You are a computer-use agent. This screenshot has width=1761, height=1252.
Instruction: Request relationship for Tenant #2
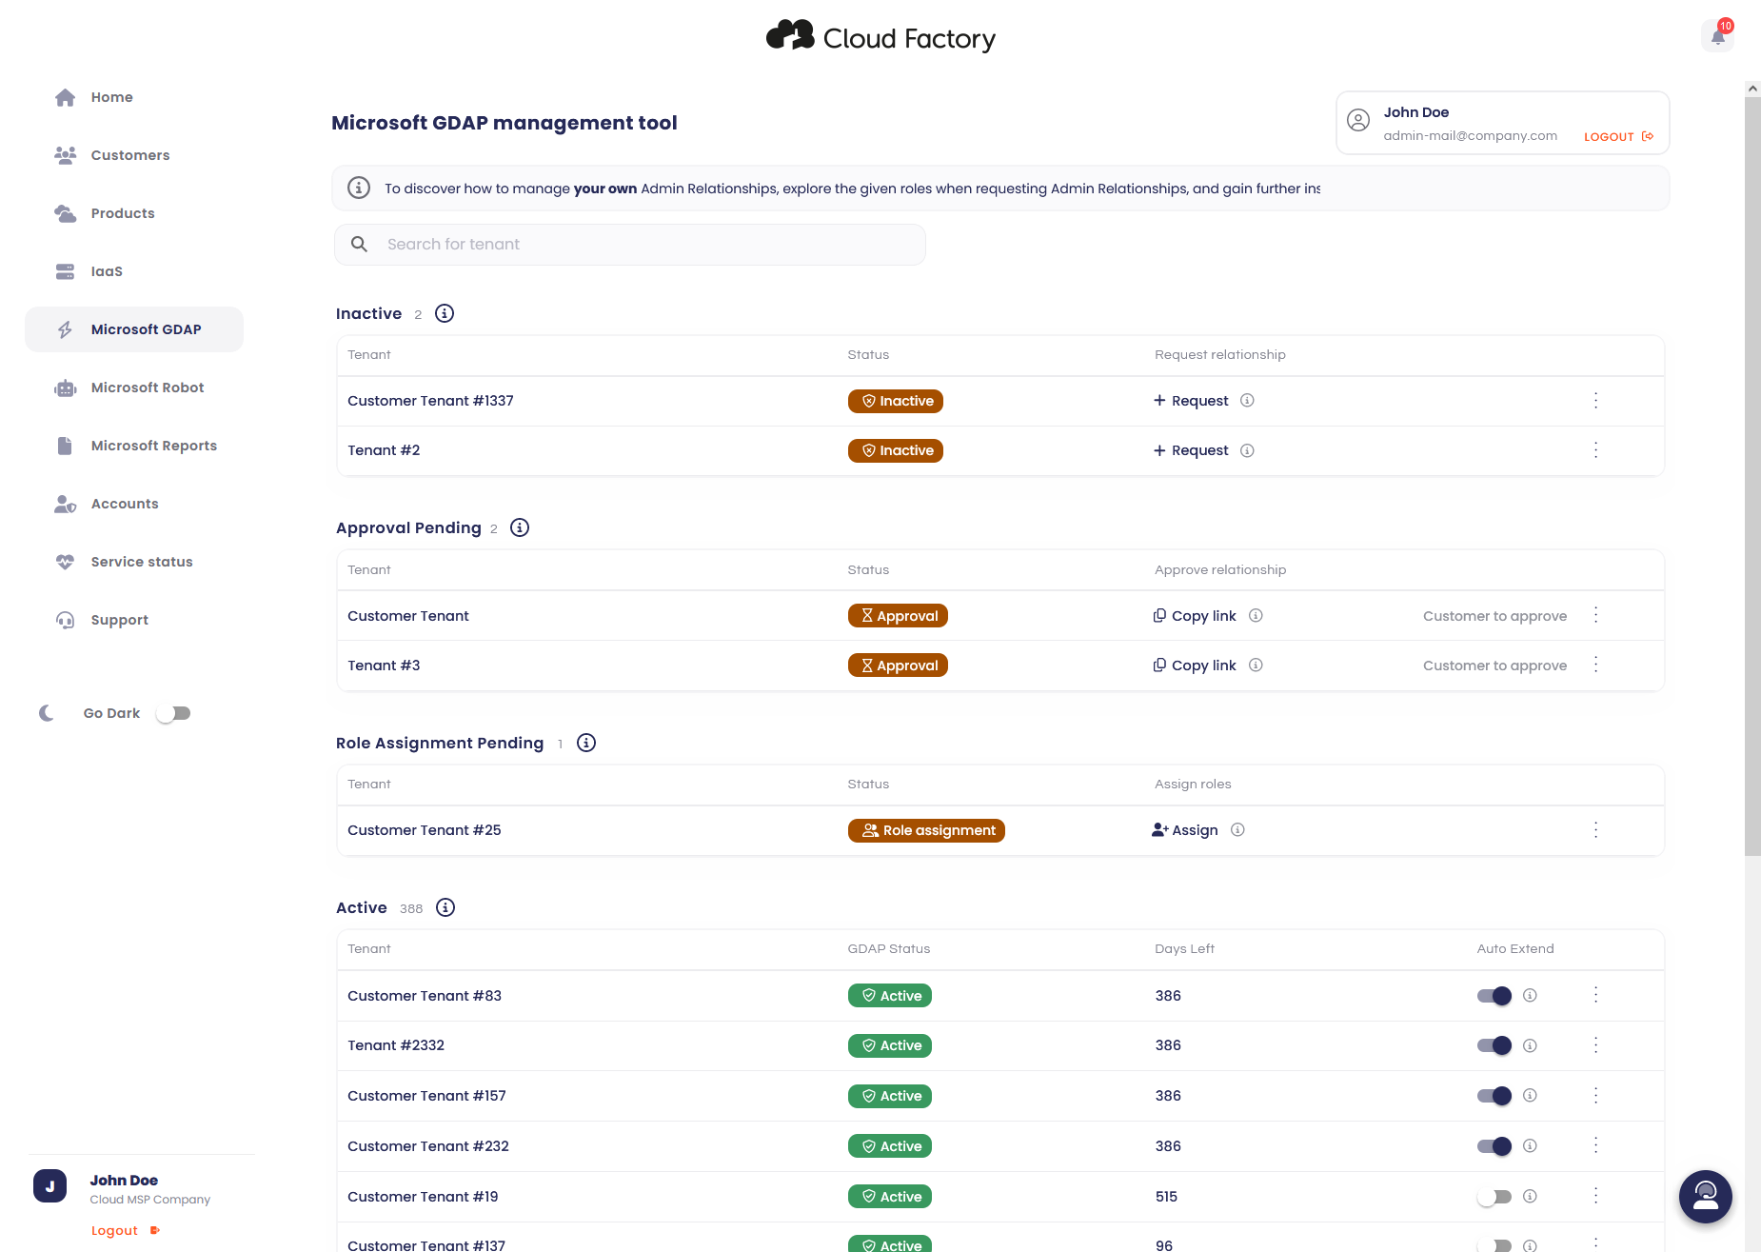[x=1191, y=450]
